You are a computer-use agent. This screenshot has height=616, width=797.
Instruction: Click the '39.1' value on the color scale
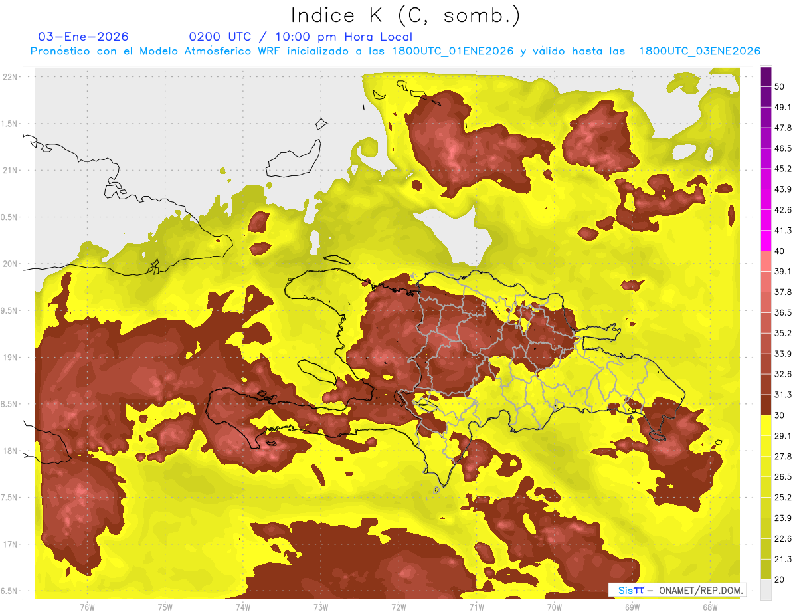tap(783, 272)
